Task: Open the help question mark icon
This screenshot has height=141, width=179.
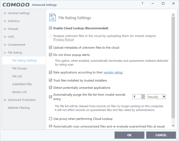Action: pos(142,4)
